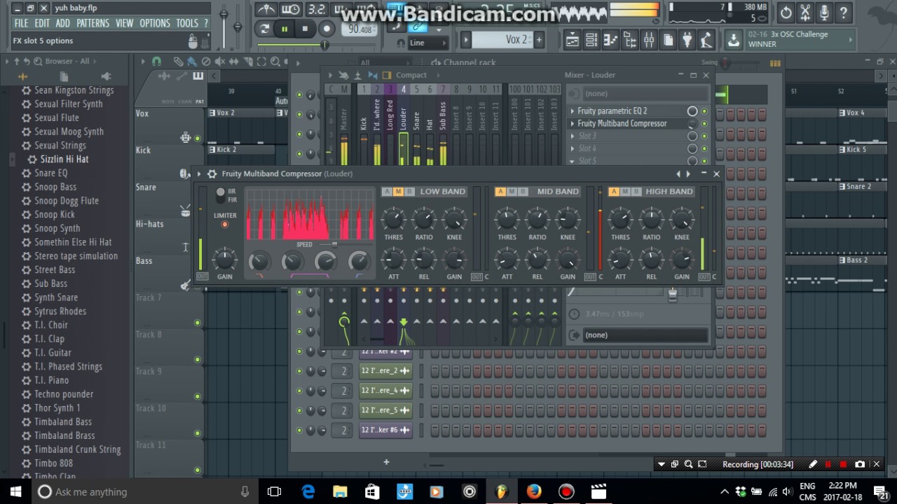Viewport: 897px width, 504px height.
Task: Select the playlist zoom tool icon
Action: [x=275, y=62]
